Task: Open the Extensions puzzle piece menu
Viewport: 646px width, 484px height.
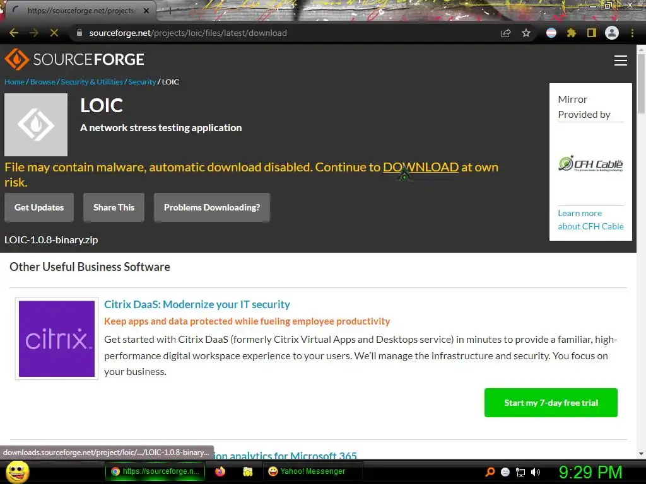Action: (x=571, y=33)
